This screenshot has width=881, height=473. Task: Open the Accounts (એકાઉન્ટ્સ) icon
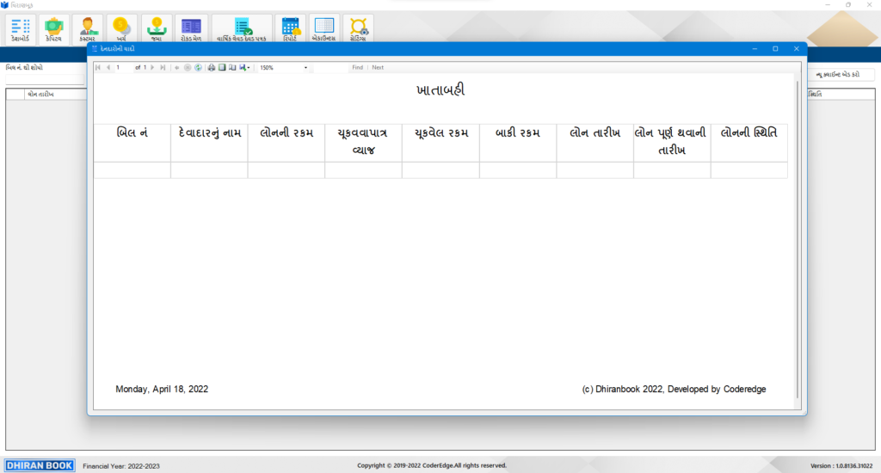tap(323, 28)
